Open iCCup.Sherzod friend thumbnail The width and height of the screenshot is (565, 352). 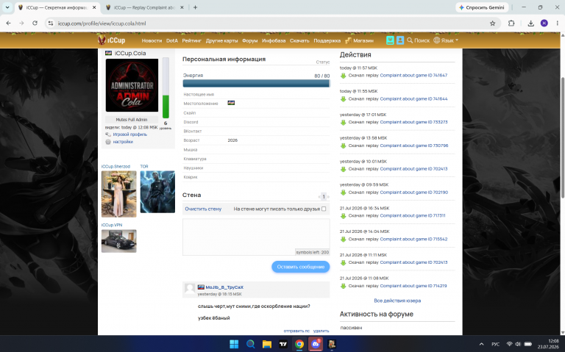(119, 193)
